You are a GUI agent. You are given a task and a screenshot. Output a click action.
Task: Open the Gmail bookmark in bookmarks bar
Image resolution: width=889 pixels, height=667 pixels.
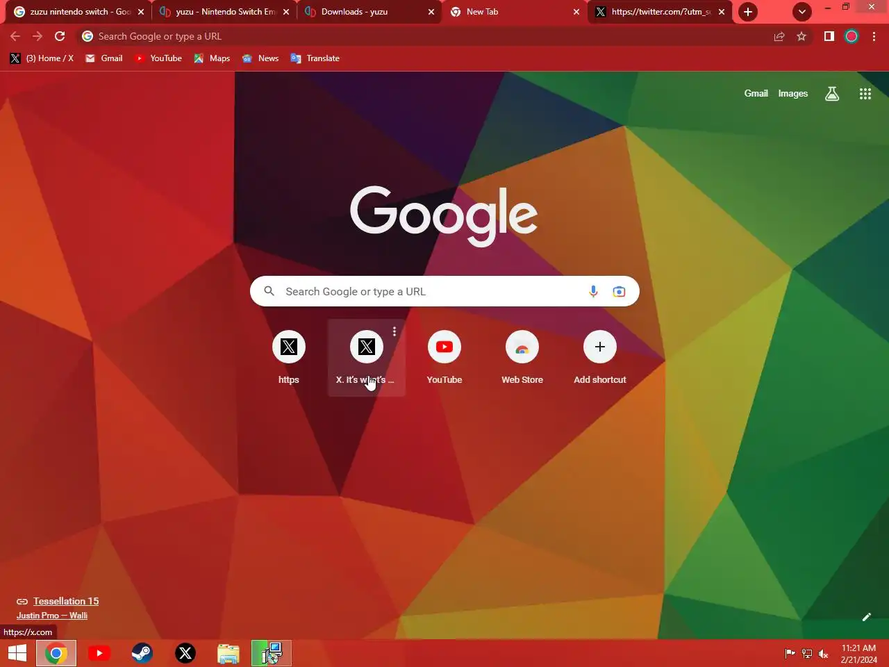[103, 58]
